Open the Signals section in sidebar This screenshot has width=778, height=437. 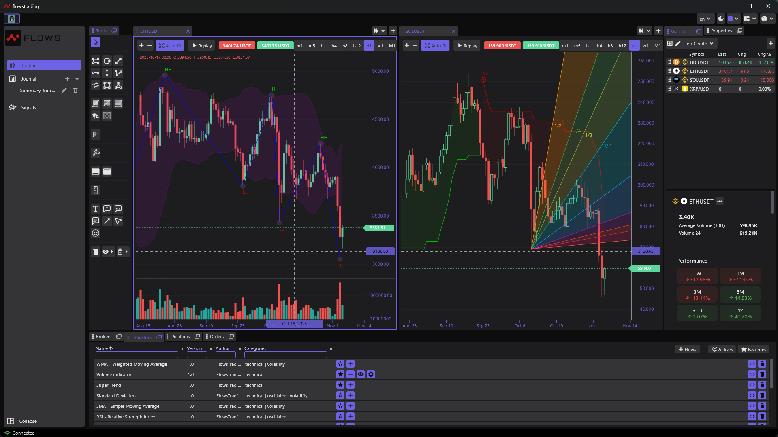pos(28,108)
